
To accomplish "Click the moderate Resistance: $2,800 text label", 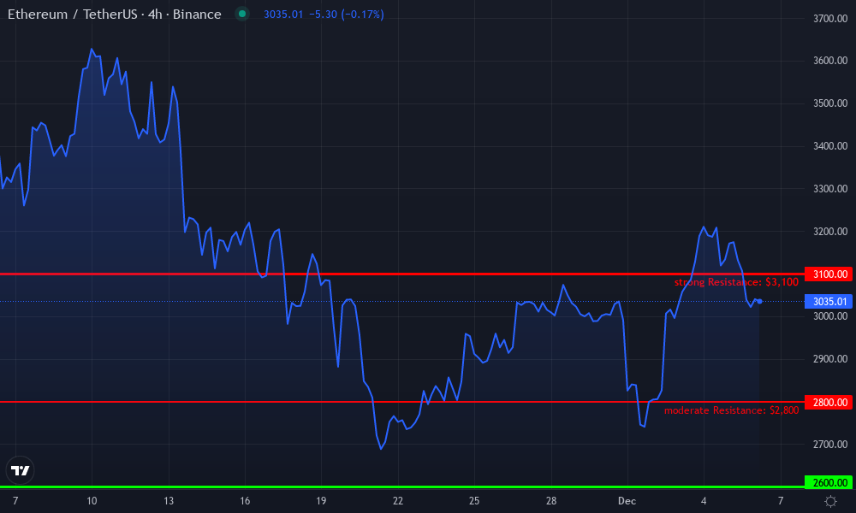I will pyautogui.click(x=731, y=410).
